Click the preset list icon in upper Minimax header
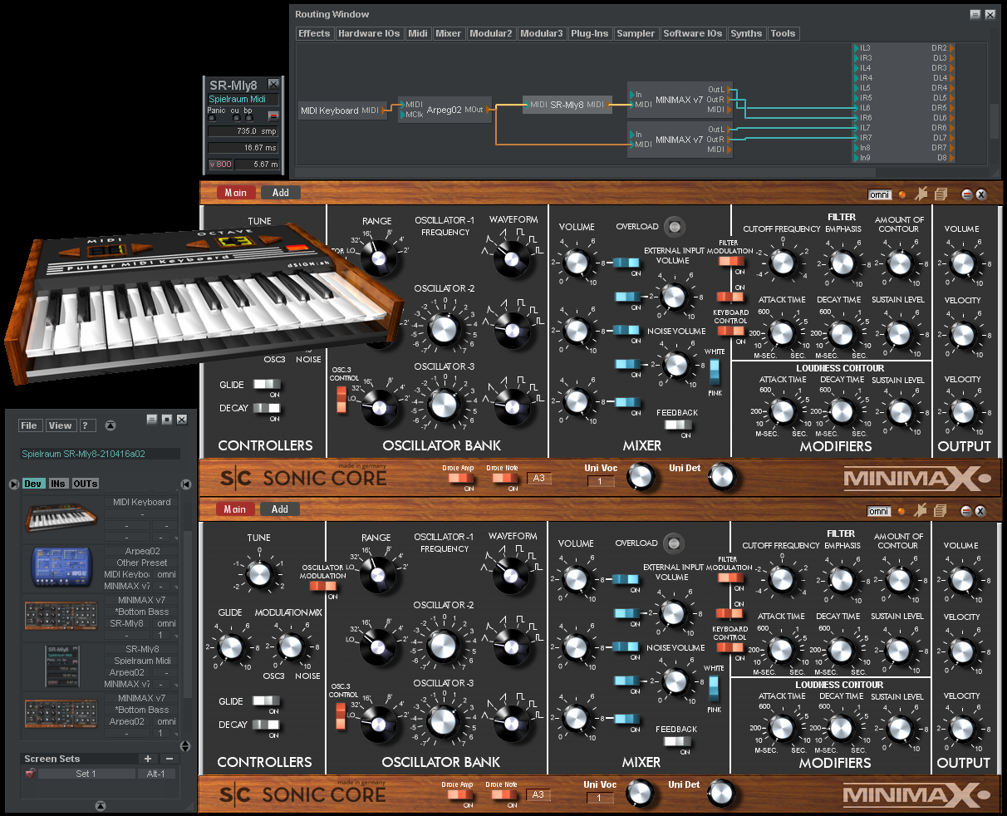The image size is (1007, 816). tap(941, 194)
